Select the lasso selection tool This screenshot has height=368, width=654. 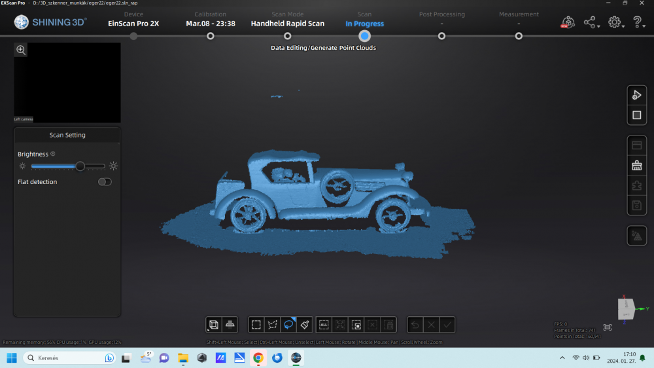coord(288,324)
